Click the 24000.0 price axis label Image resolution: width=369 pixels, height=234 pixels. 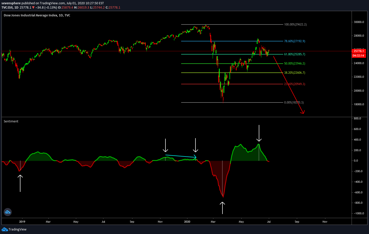point(359,63)
